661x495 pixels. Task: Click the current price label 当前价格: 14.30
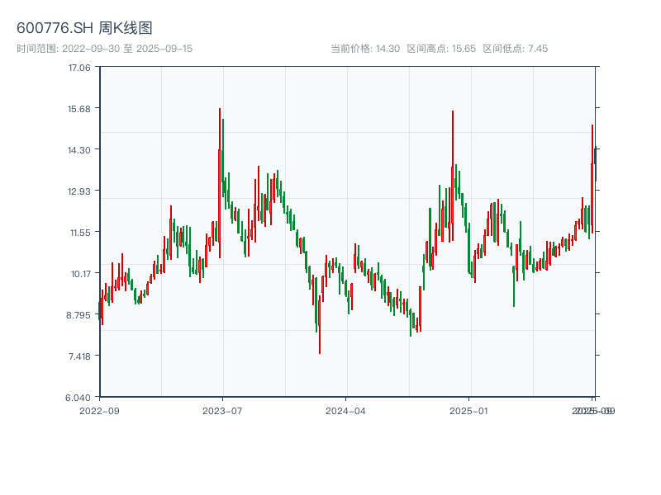[x=365, y=49]
